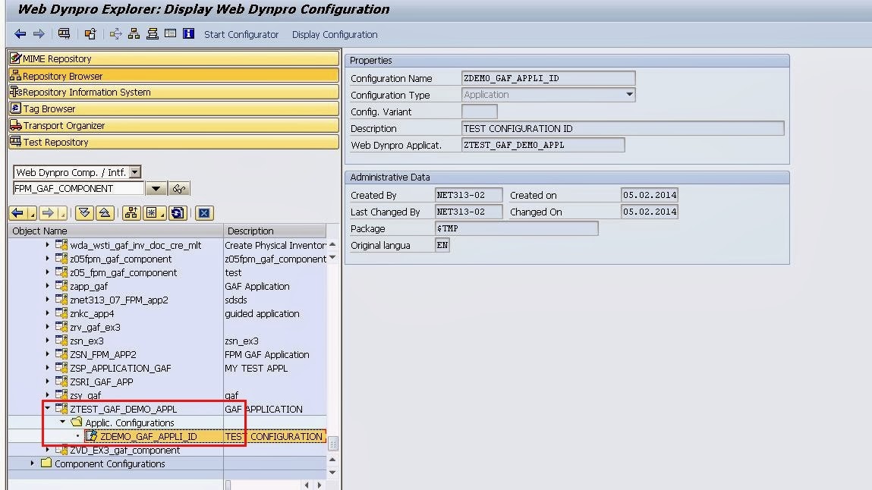
Task: Click the Config. Variant field
Action: click(x=480, y=112)
